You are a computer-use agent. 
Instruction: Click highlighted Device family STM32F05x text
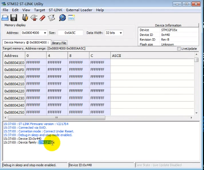[47, 142]
